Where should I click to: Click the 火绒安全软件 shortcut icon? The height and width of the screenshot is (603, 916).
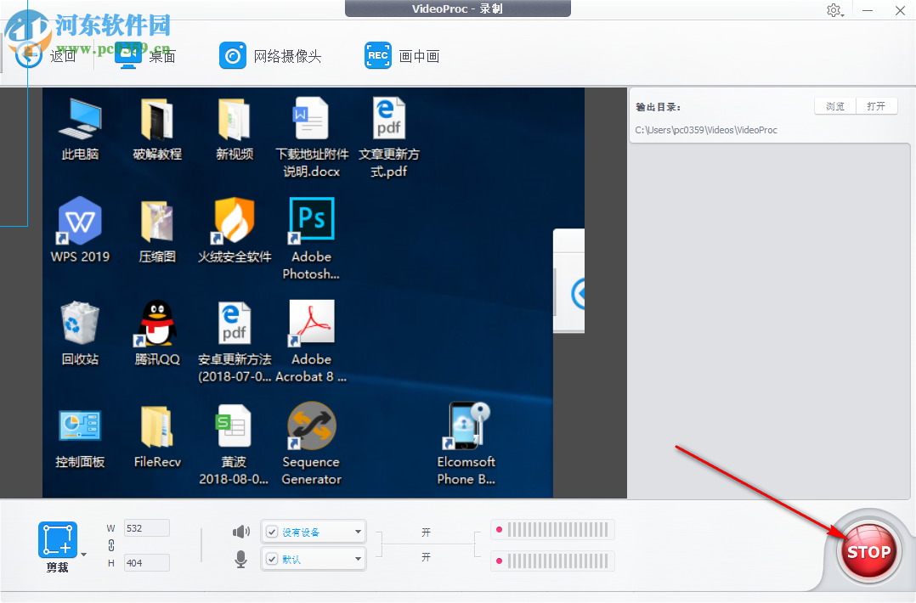(x=235, y=221)
